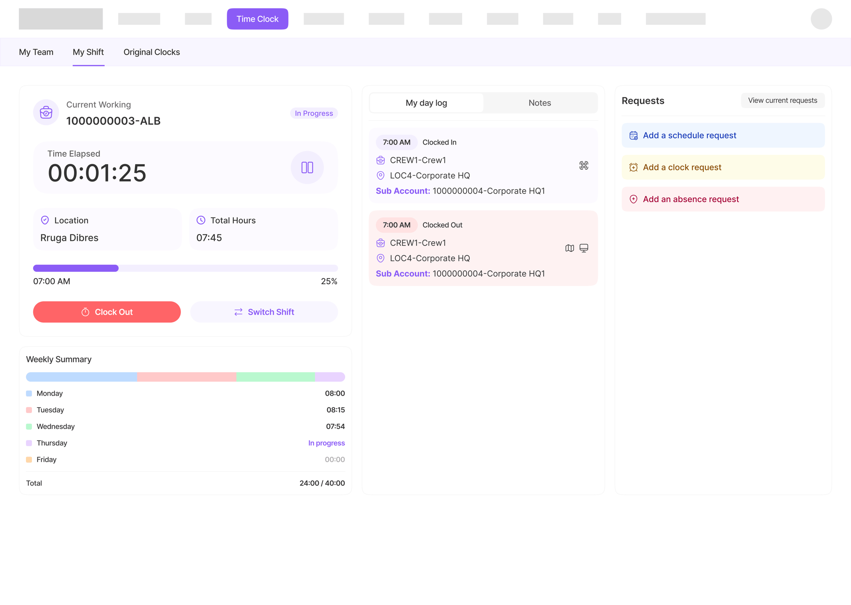Click the schedule request calendar icon

(634, 135)
